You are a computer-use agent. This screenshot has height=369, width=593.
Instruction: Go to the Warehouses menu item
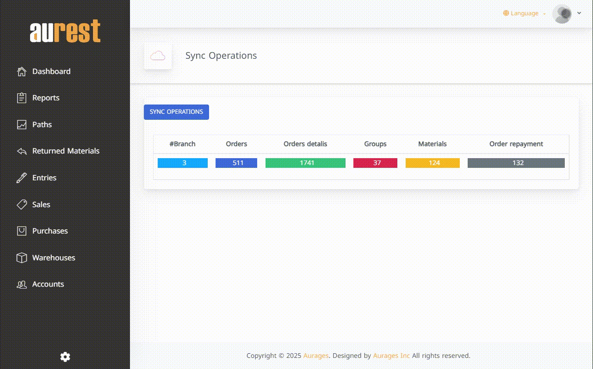pos(54,258)
